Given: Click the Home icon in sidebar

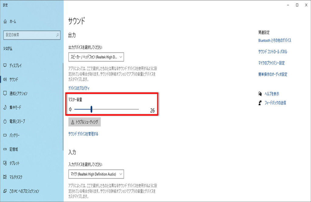Looking at the screenshot, I should (5, 22).
